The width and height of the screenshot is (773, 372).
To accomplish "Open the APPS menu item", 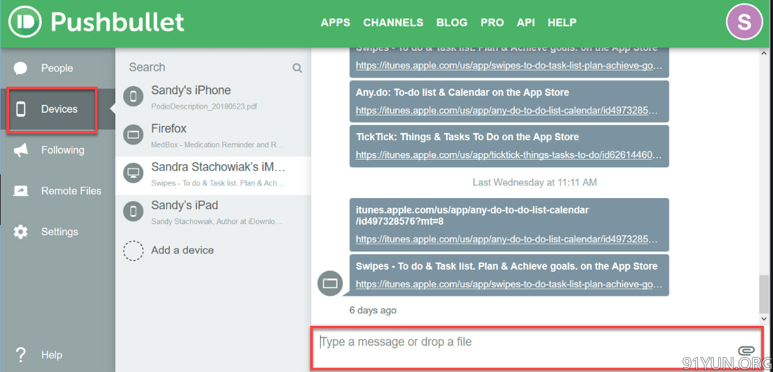I will tap(335, 23).
